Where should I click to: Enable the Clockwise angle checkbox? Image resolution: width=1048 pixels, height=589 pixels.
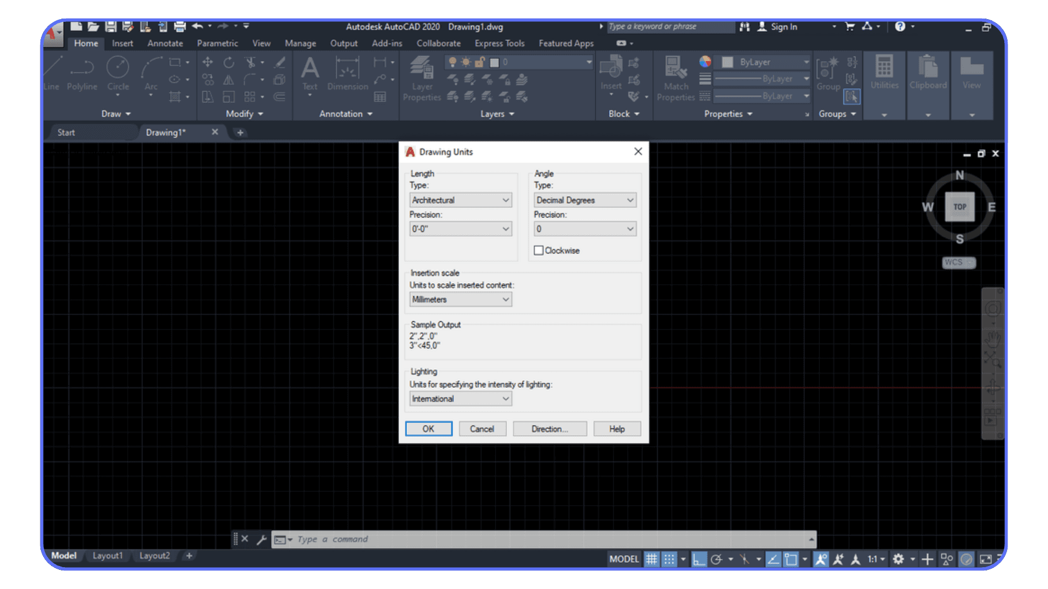coord(539,250)
